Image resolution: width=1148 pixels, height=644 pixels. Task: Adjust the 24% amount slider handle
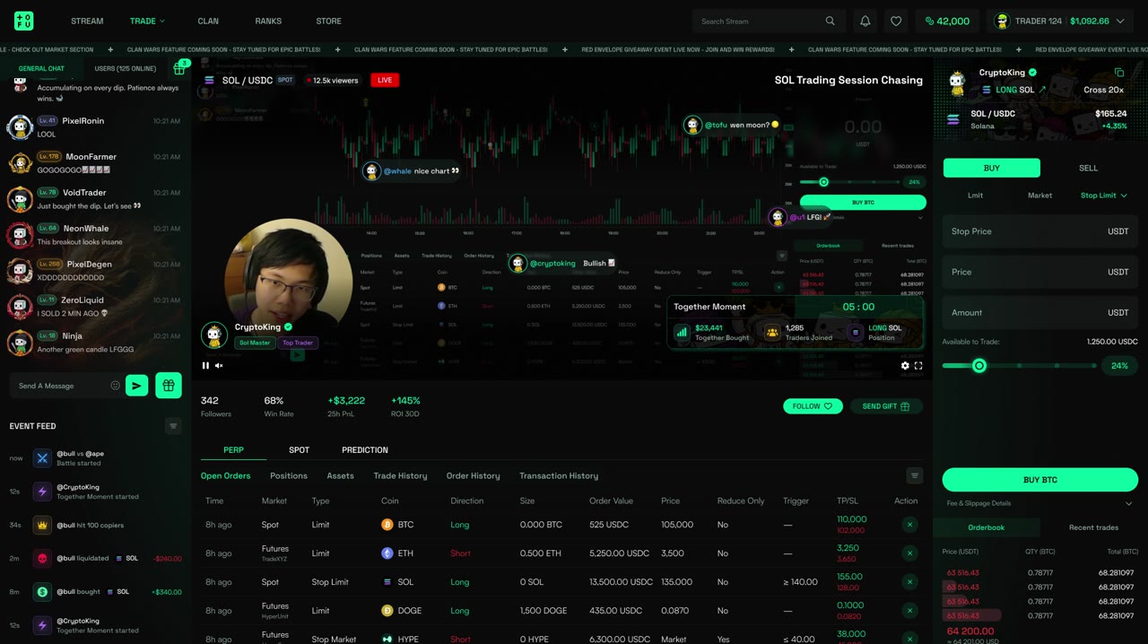(x=979, y=365)
